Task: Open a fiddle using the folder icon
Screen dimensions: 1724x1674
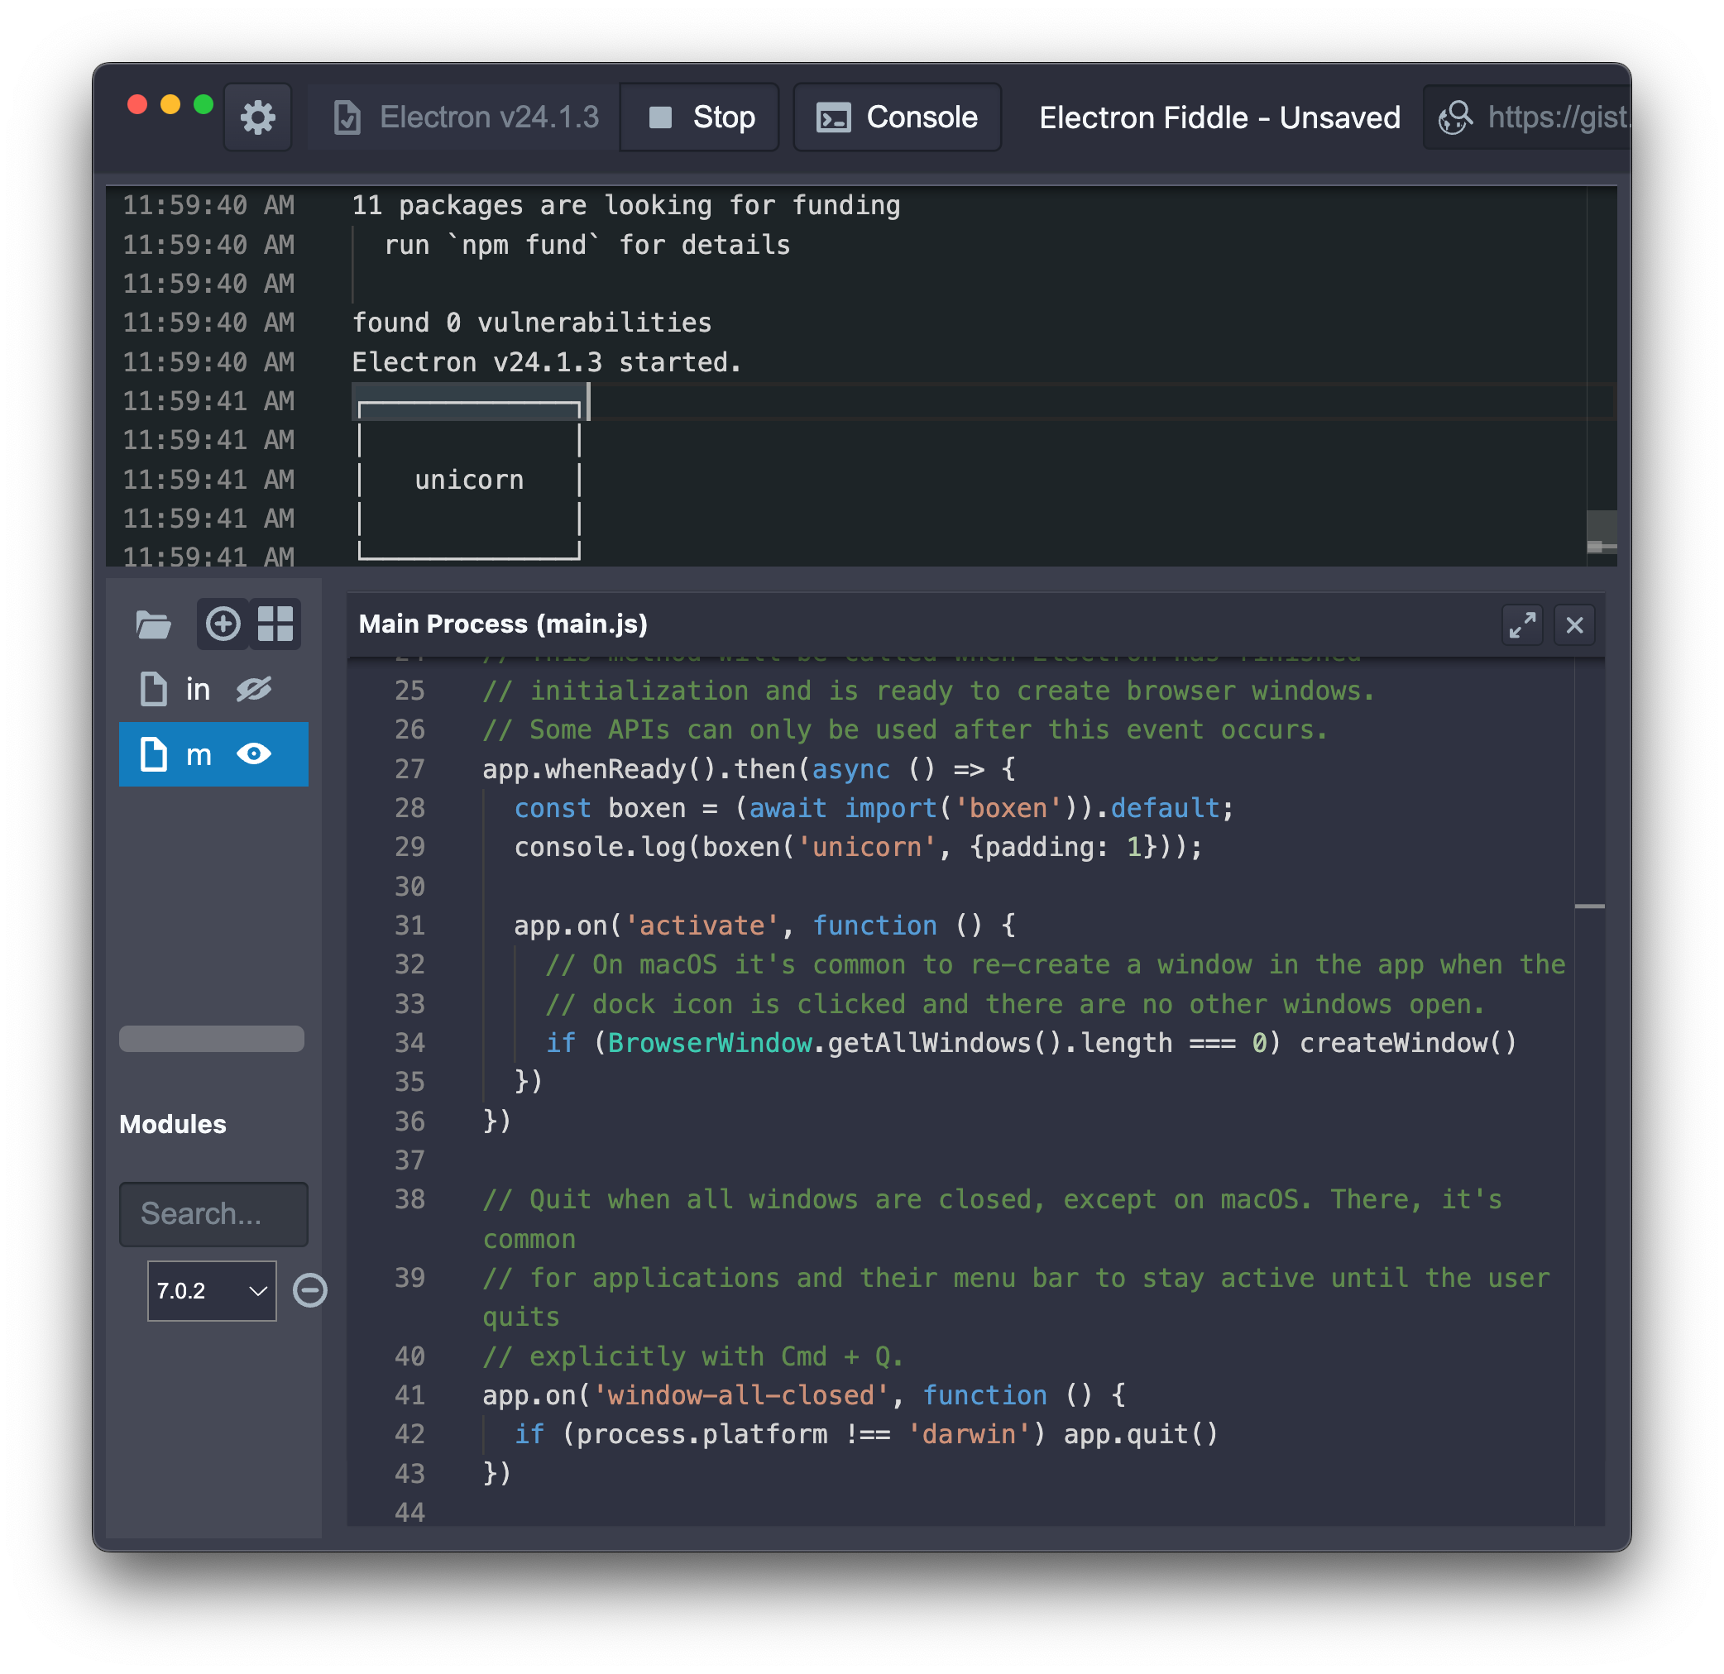Action: click(x=153, y=624)
